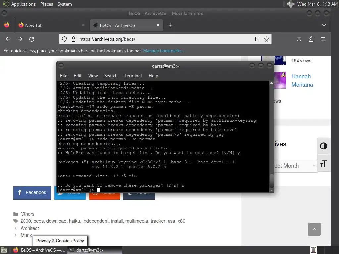Bookmark this page with the star icon

266,39
